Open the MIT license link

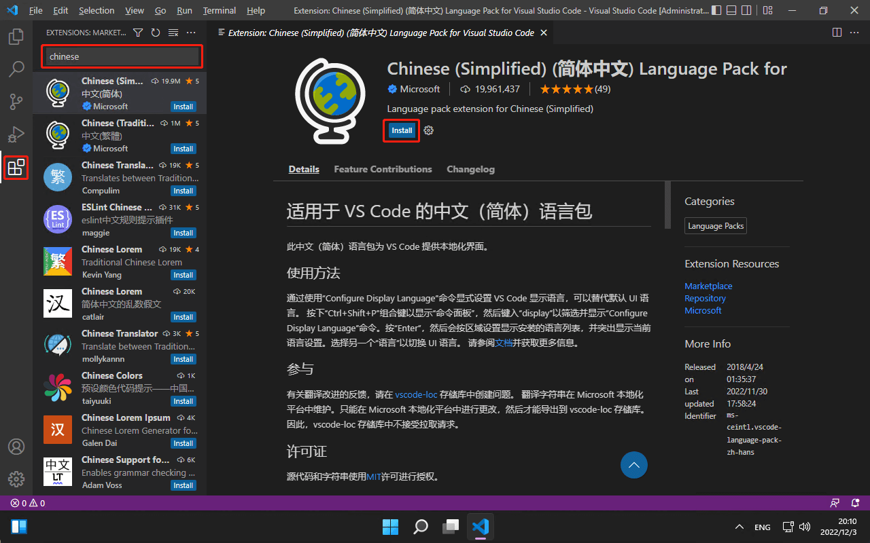point(373,477)
